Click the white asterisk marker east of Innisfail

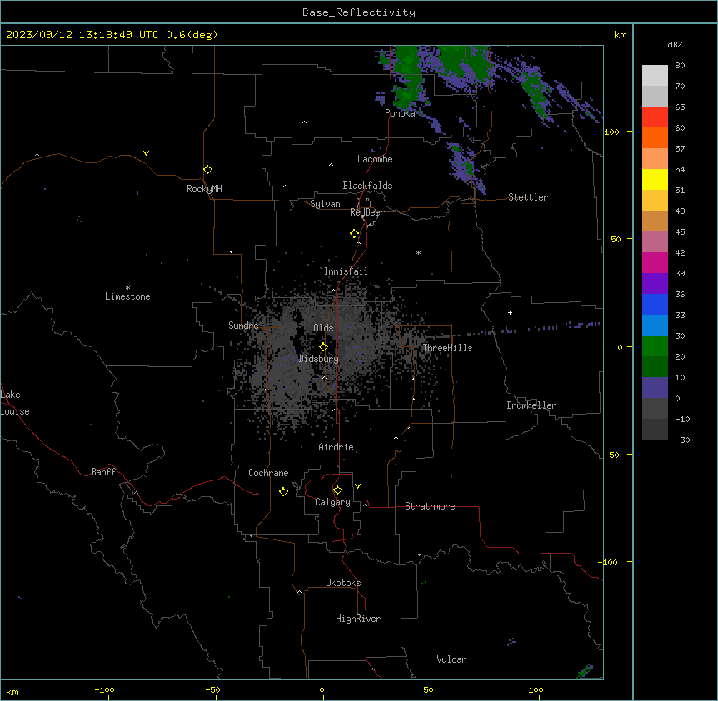(418, 252)
